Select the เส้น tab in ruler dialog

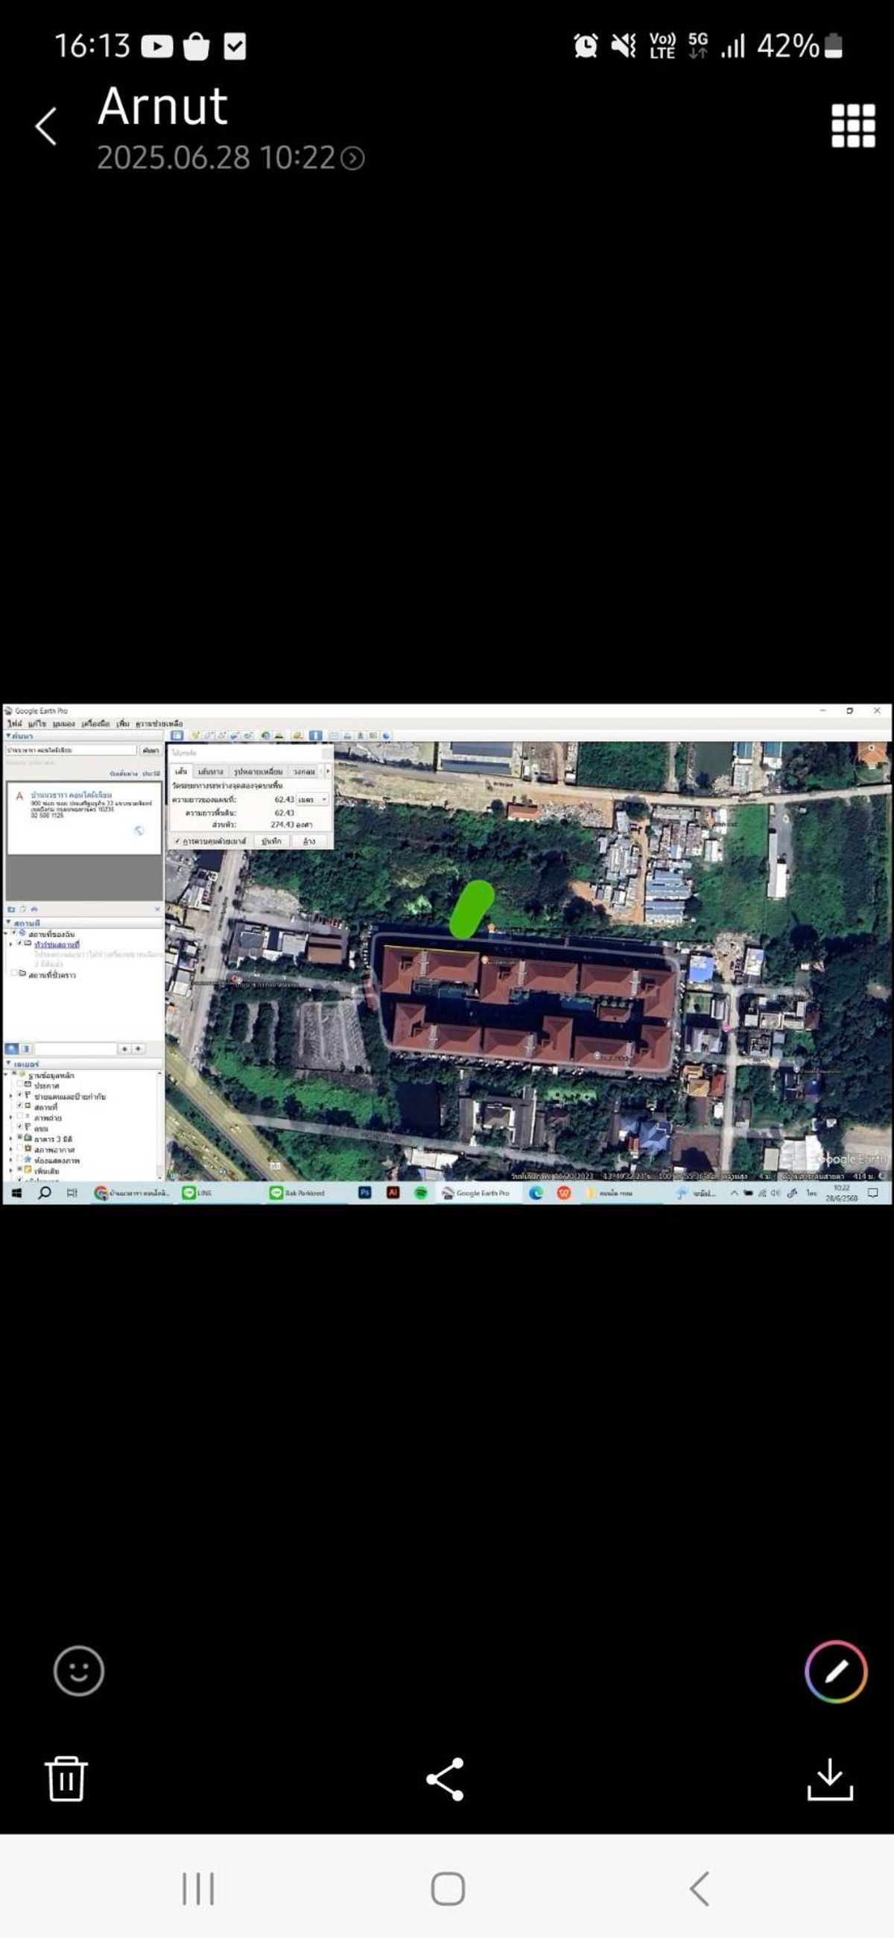coord(181,773)
